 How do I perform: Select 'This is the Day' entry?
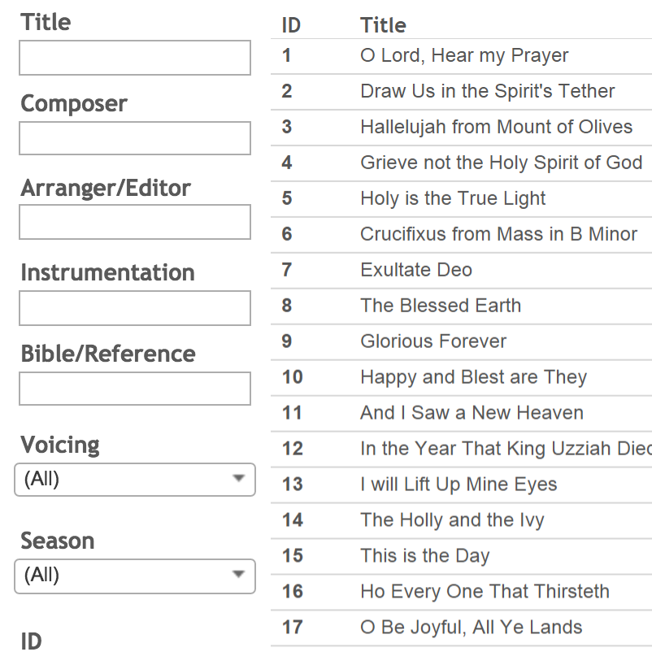coord(424,557)
